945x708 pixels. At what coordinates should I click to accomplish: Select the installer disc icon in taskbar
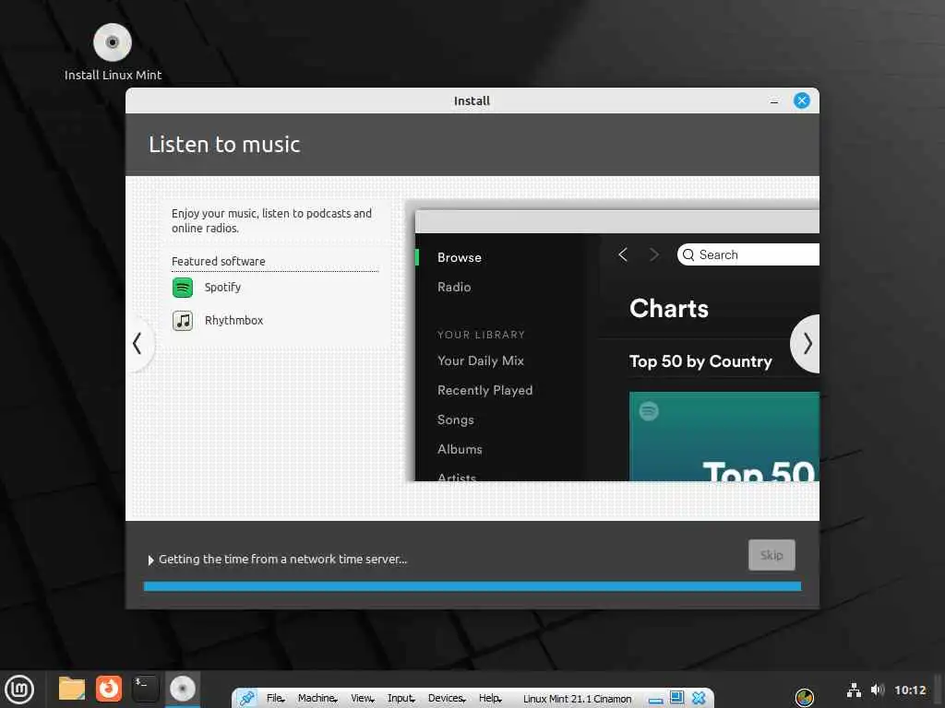point(183,689)
